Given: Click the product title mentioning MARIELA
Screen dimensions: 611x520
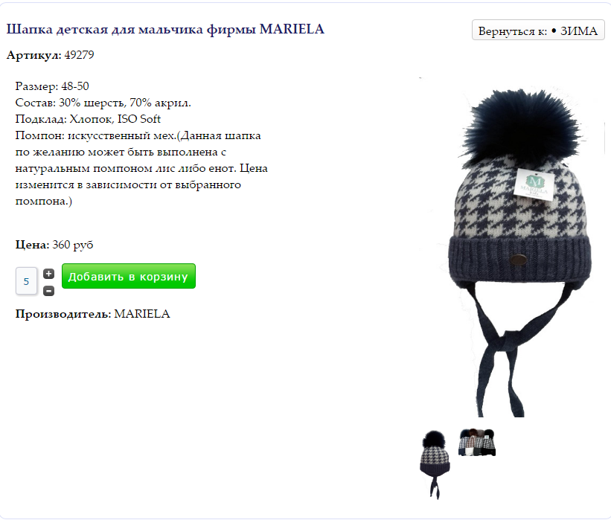Looking at the screenshot, I should pos(165,29).
